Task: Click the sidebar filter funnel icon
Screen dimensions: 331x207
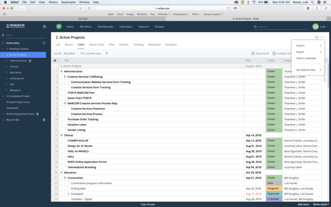Action: pos(3,35)
